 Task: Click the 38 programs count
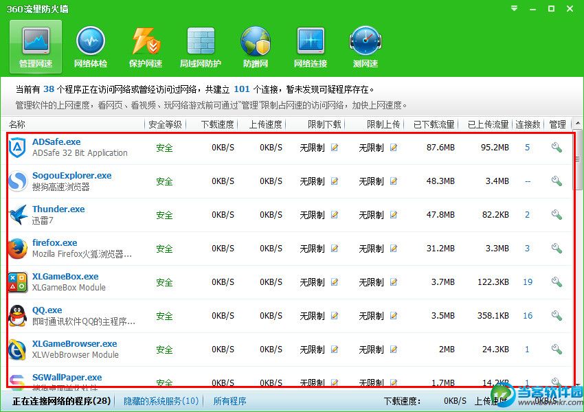coord(49,89)
